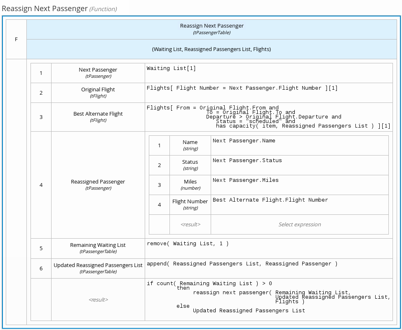Click the Next Passenger.Miles expression cell
The height and width of the screenshot is (330, 402).
pyautogui.click(x=299, y=185)
